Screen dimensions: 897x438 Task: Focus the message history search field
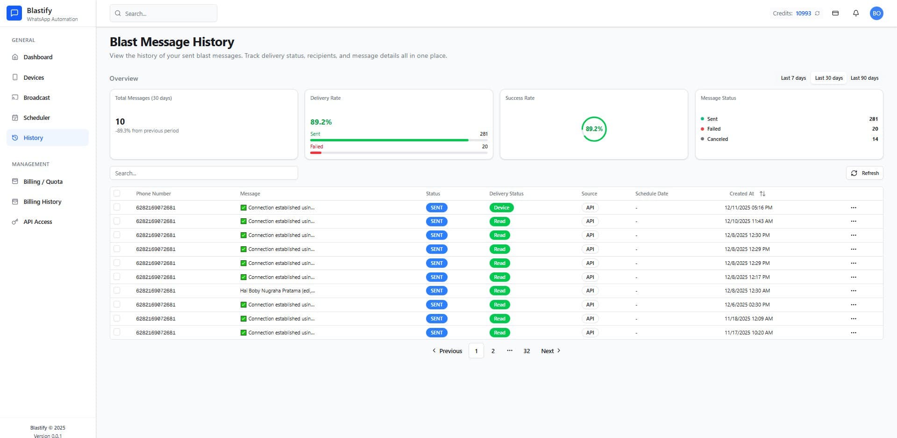pos(204,173)
